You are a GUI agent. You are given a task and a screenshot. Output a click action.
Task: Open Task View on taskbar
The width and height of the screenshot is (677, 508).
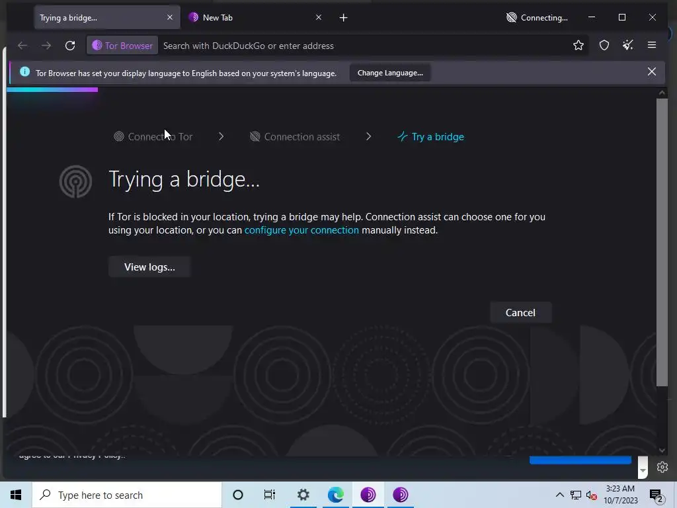pyautogui.click(x=270, y=495)
